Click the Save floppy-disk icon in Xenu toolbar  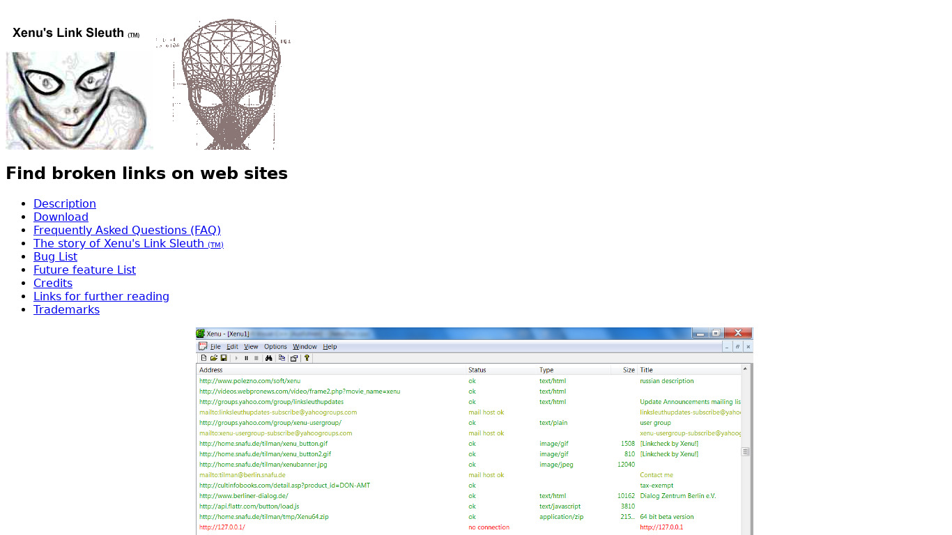pos(224,358)
